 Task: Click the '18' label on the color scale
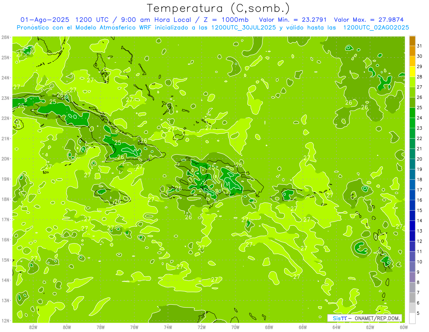coord(420,179)
